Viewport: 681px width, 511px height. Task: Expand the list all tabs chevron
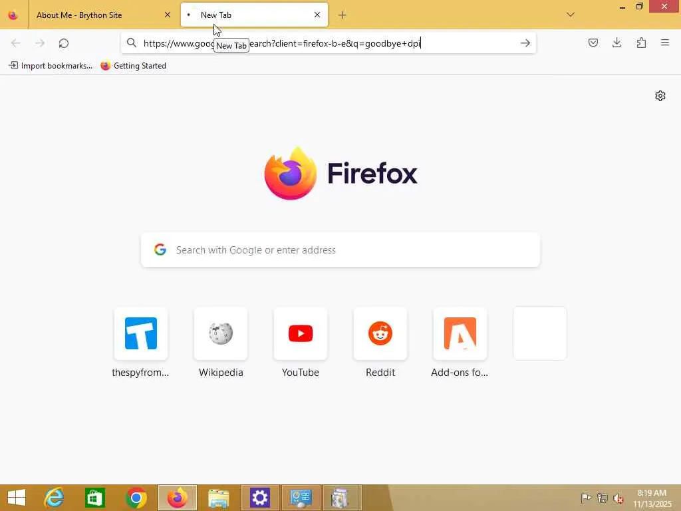(571, 15)
